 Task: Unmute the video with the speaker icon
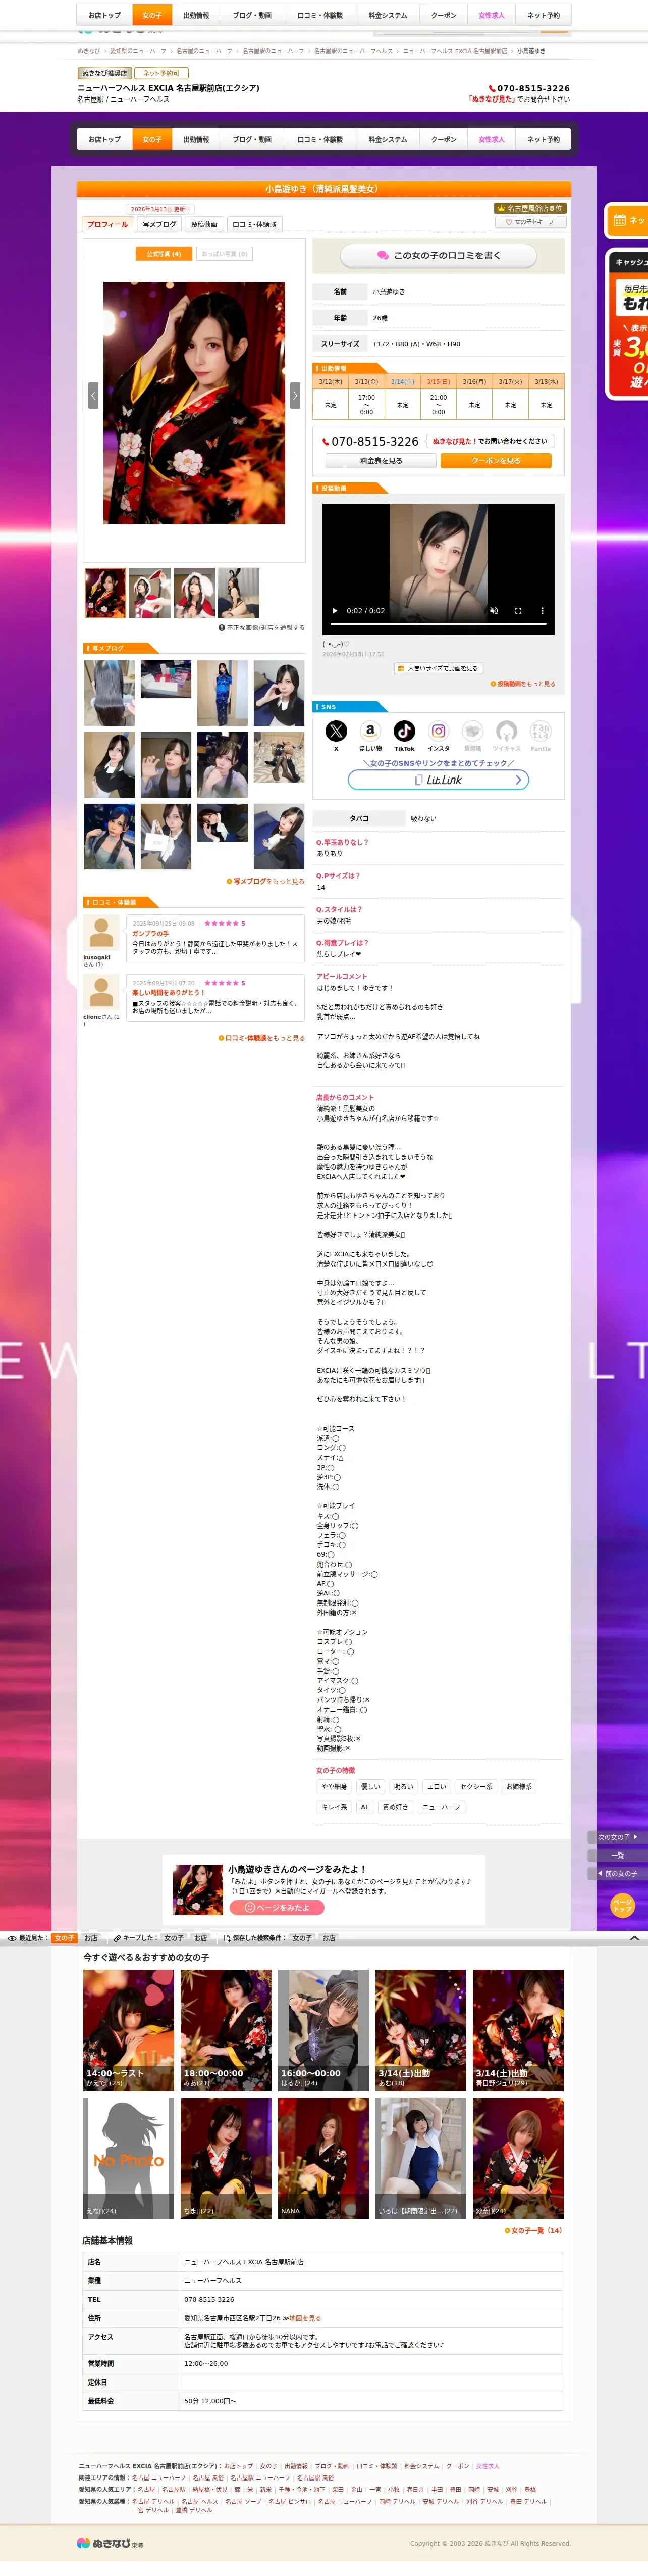click(x=493, y=610)
